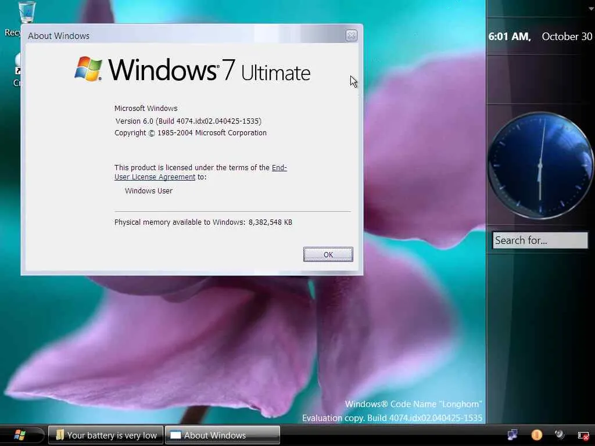Open the sidebar options dropdown arrow
The width and height of the screenshot is (595, 446).
click(x=591, y=9)
